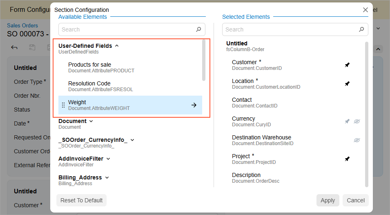Image resolution: width=390 pixels, height=215 pixels.
Task: Click the pin icon next to Customer
Action: coord(347,65)
